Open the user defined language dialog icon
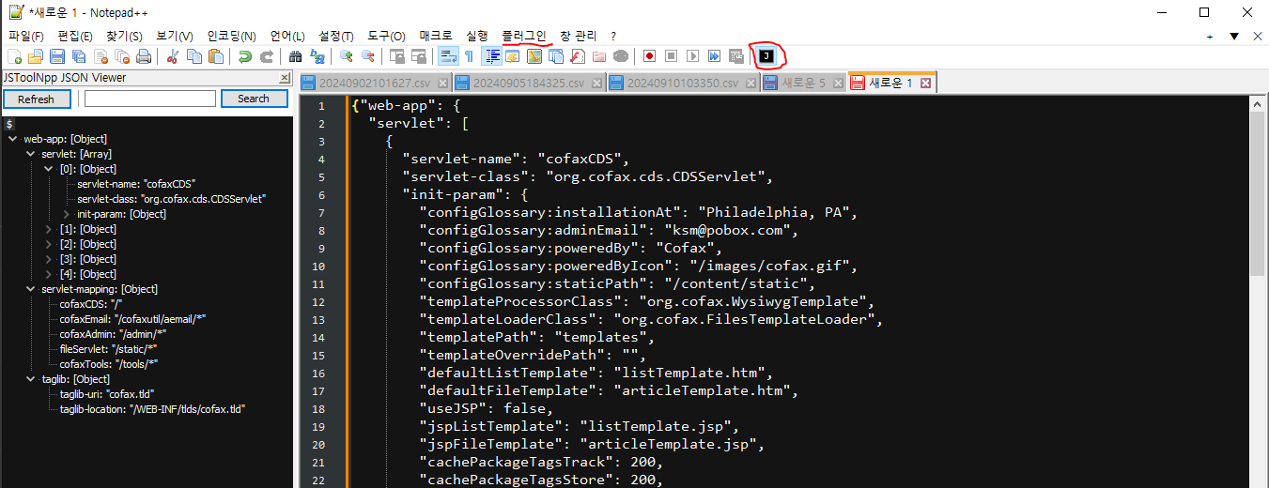The width and height of the screenshot is (1269, 488). [x=513, y=56]
